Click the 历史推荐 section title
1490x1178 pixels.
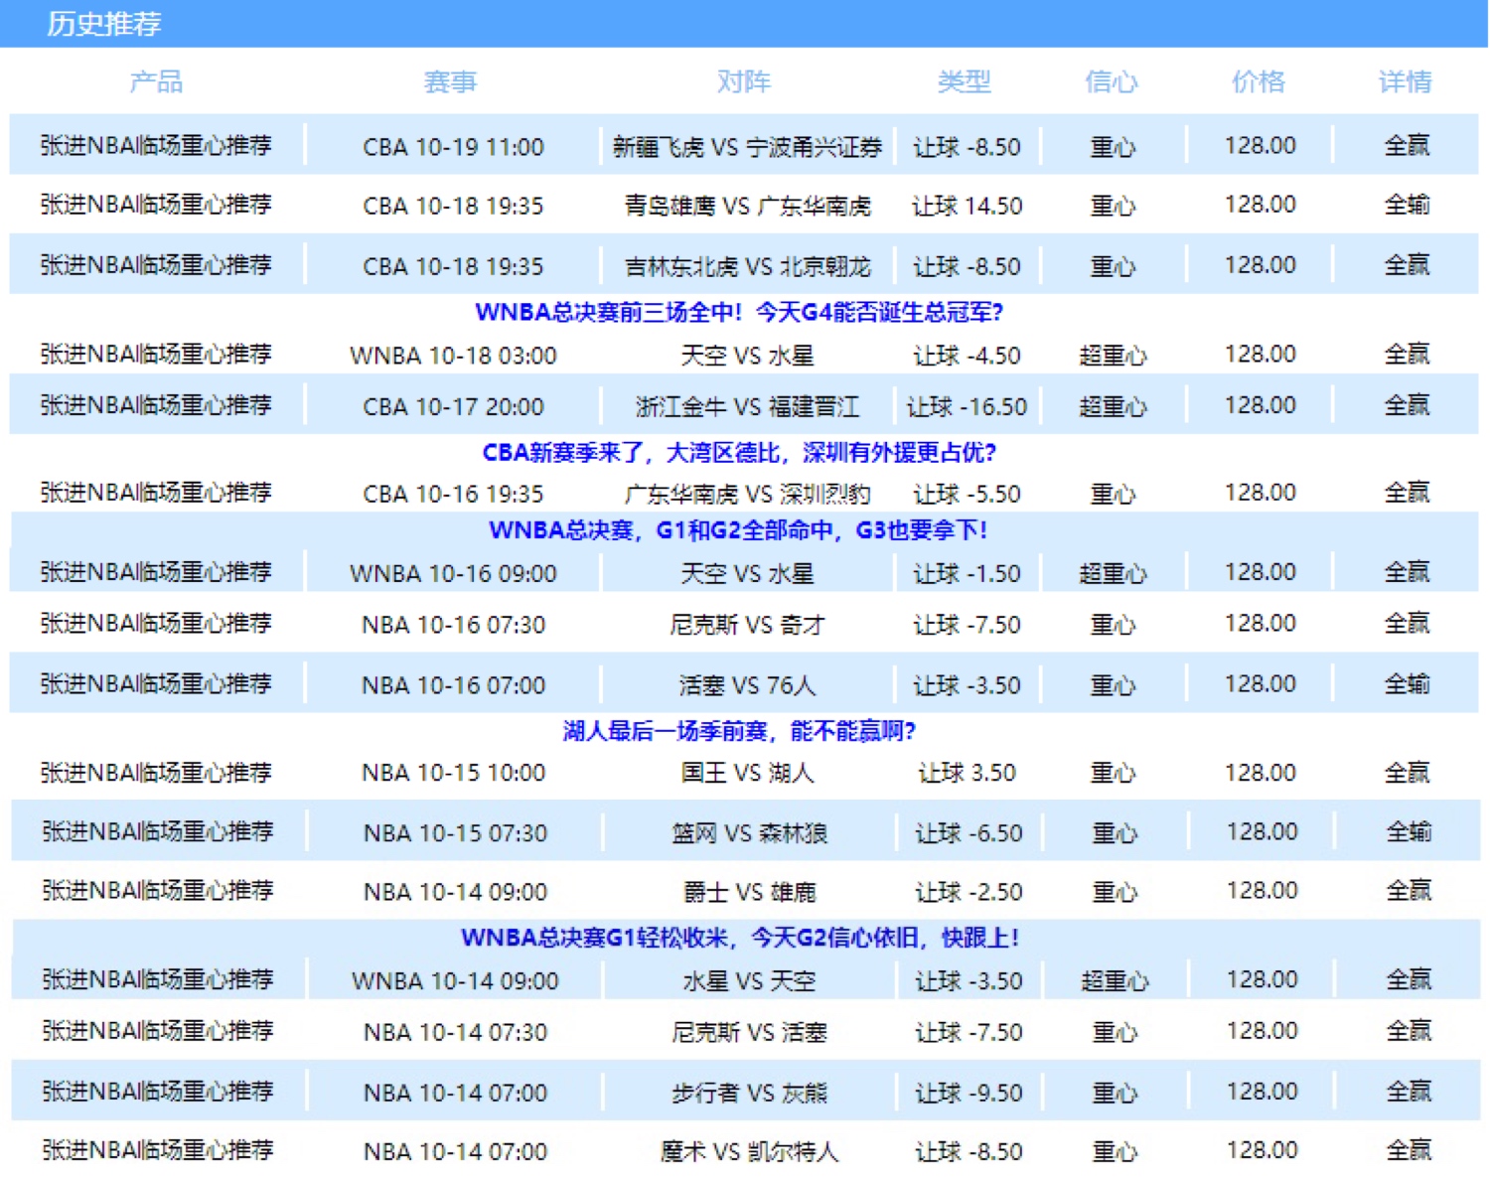104,24
